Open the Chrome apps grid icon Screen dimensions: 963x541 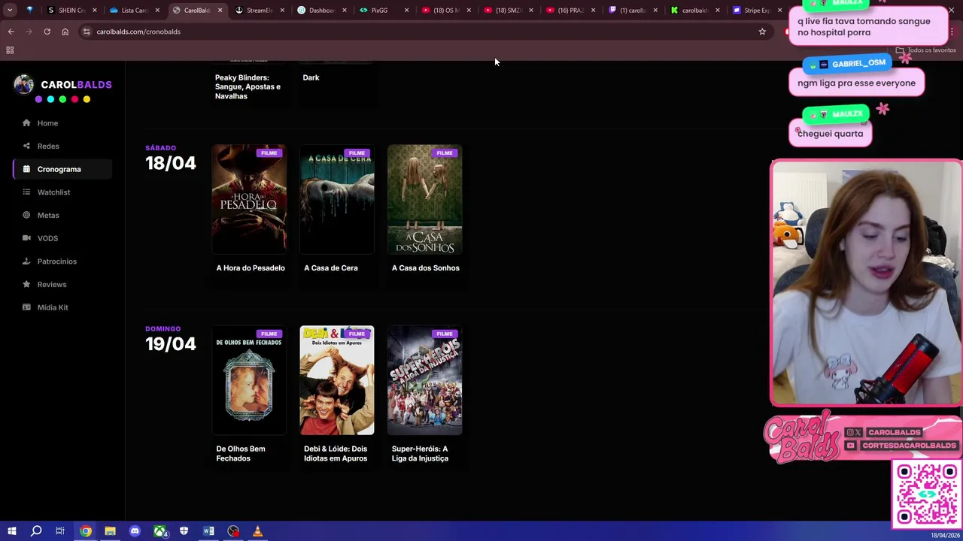click(x=10, y=50)
